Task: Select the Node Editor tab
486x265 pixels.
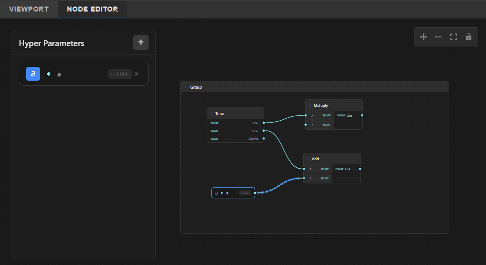Action: coord(92,9)
